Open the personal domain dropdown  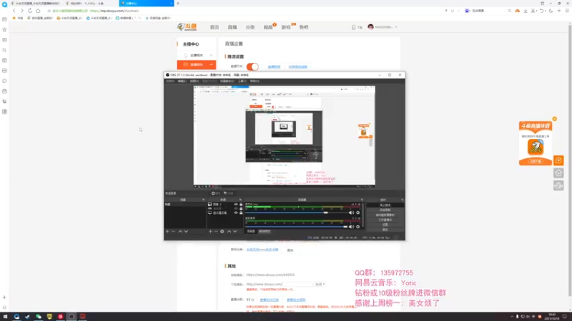320,284
